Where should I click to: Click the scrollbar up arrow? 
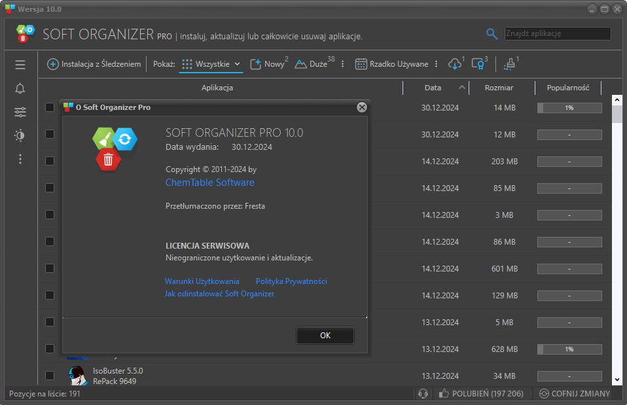(617, 99)
